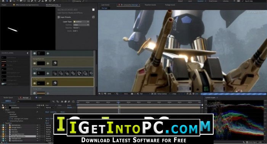Open the glow effect on mazingerSword.mov row
The image size is (267, 144).
pyautogui.click(x=55, y=83)
